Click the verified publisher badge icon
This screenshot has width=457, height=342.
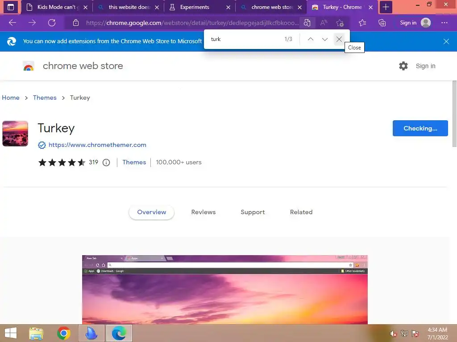[x=42, y=145]
